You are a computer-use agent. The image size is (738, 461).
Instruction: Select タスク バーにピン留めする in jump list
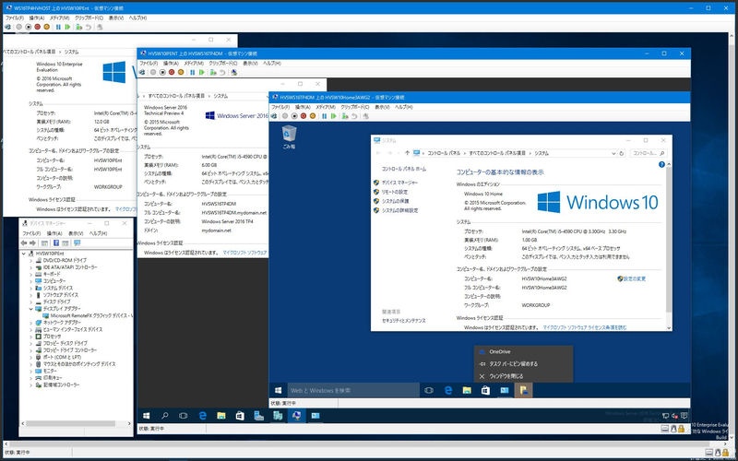523,364
